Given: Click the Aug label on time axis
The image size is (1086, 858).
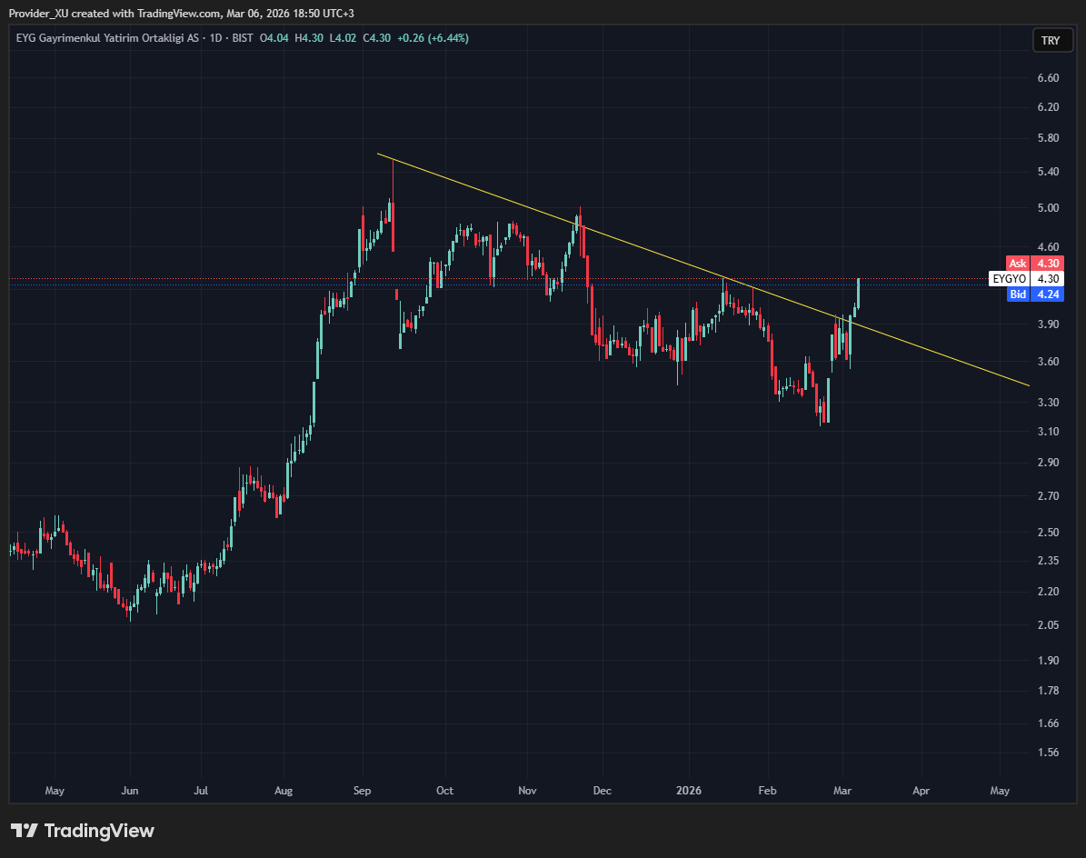Looking at the screenshot, I should [x=284, y=790].
